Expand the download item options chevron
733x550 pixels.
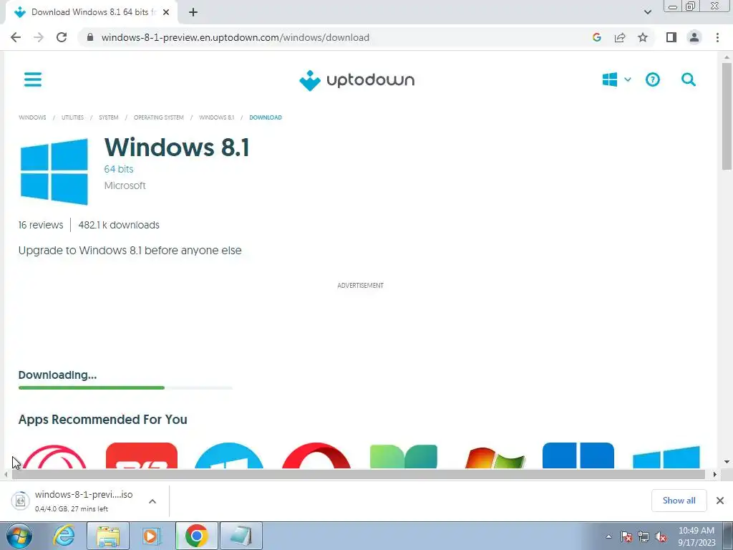coord(152,501)
